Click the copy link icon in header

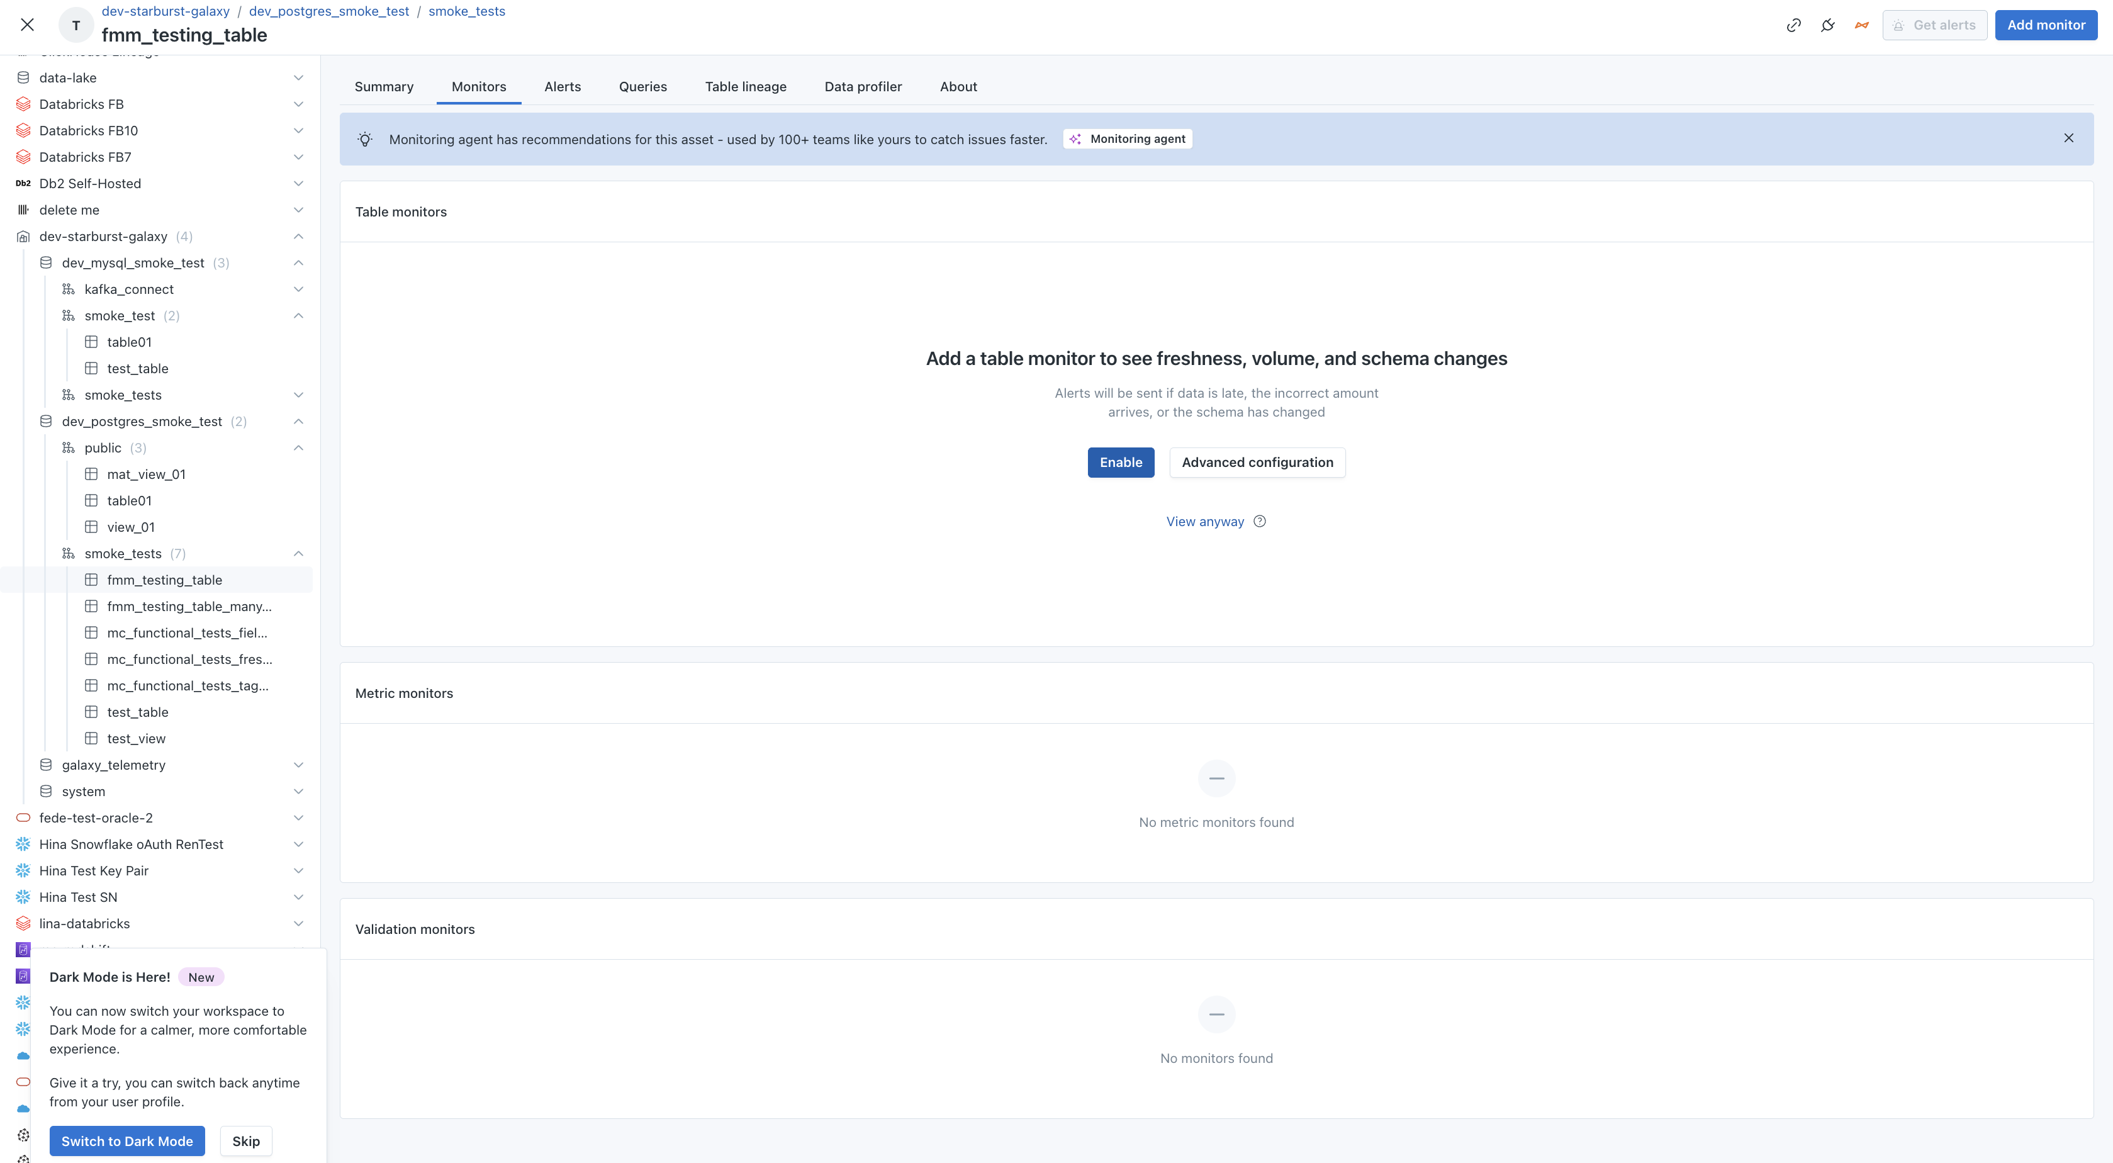(x=1793, y=25)
